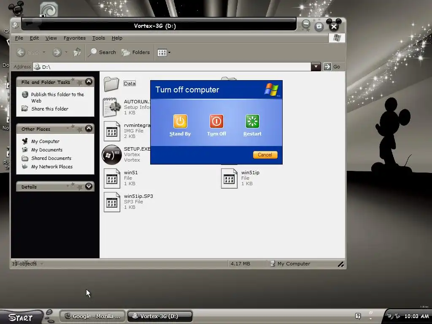Click the Search toolbar button
The height and width of the screenshot is (324, 432).
pyautogui.click(x=102, y=52)
